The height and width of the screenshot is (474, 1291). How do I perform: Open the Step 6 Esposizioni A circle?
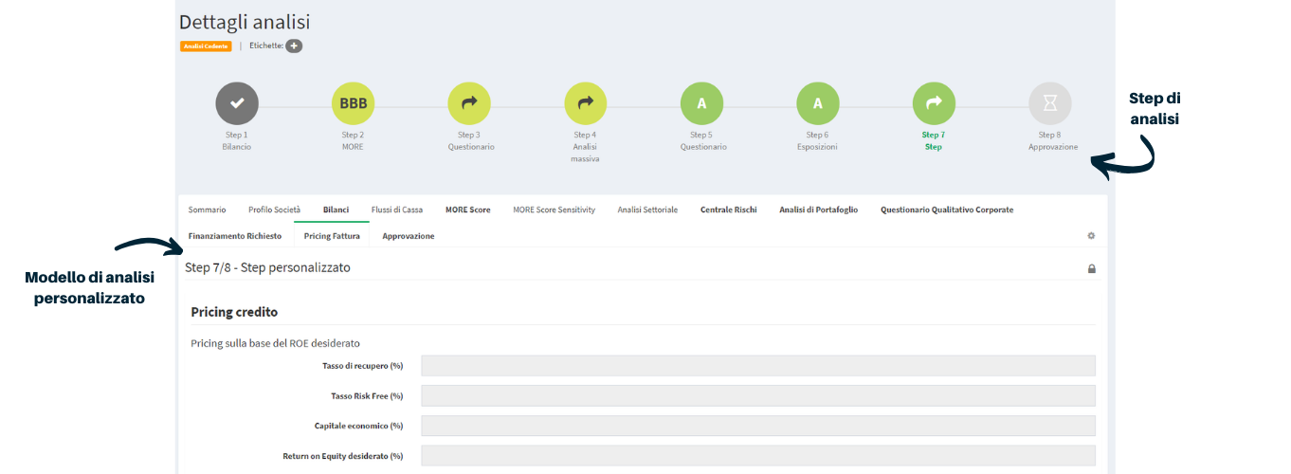pyautogui.click(x=817, y=103)
